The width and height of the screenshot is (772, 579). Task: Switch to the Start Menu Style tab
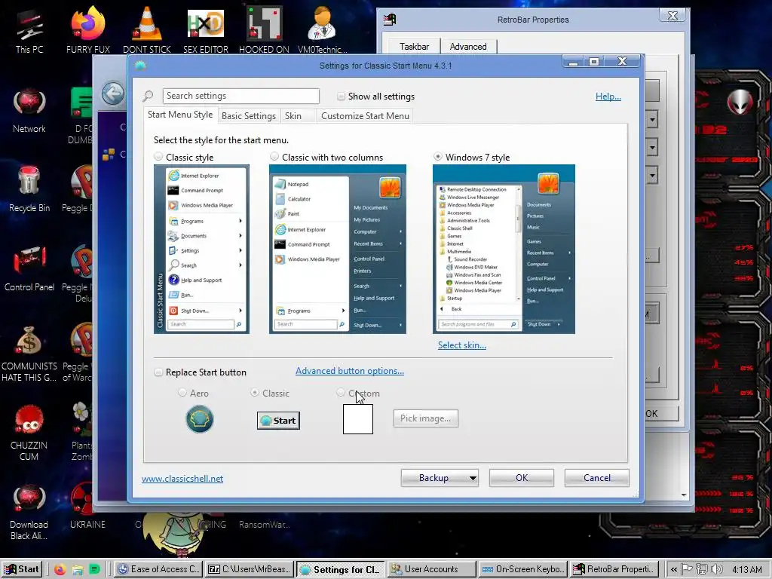(x=180, y=115)
